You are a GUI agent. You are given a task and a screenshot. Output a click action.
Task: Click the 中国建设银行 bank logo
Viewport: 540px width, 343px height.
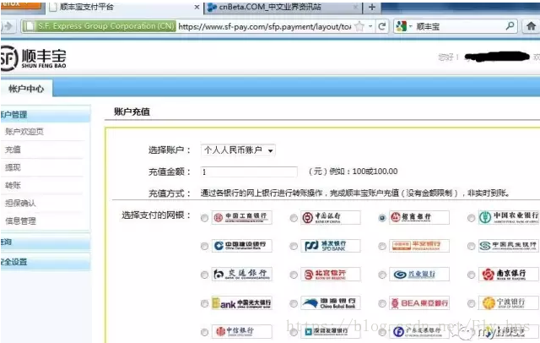242,246
